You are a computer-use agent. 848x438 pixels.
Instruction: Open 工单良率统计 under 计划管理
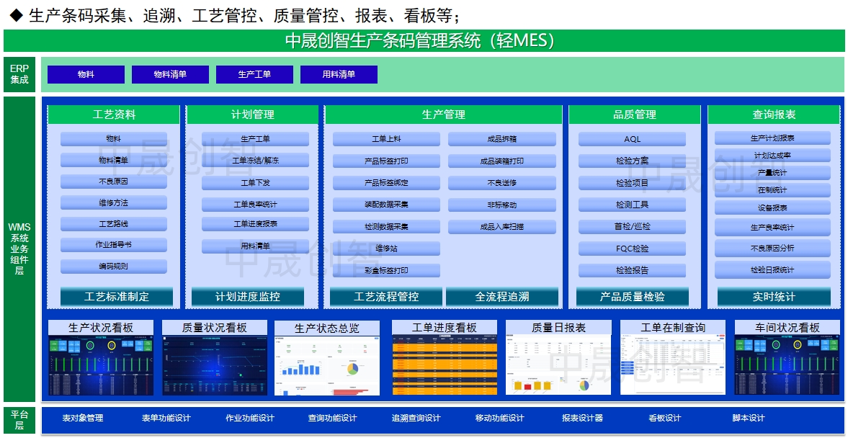255,205
